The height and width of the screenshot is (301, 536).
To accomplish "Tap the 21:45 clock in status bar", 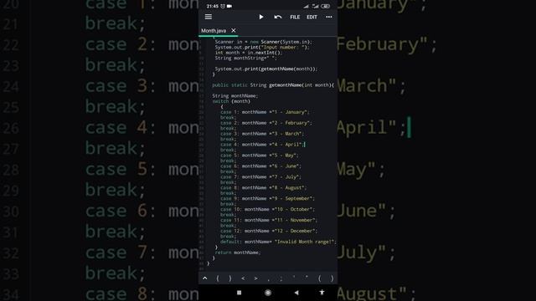I will (212, 6).
